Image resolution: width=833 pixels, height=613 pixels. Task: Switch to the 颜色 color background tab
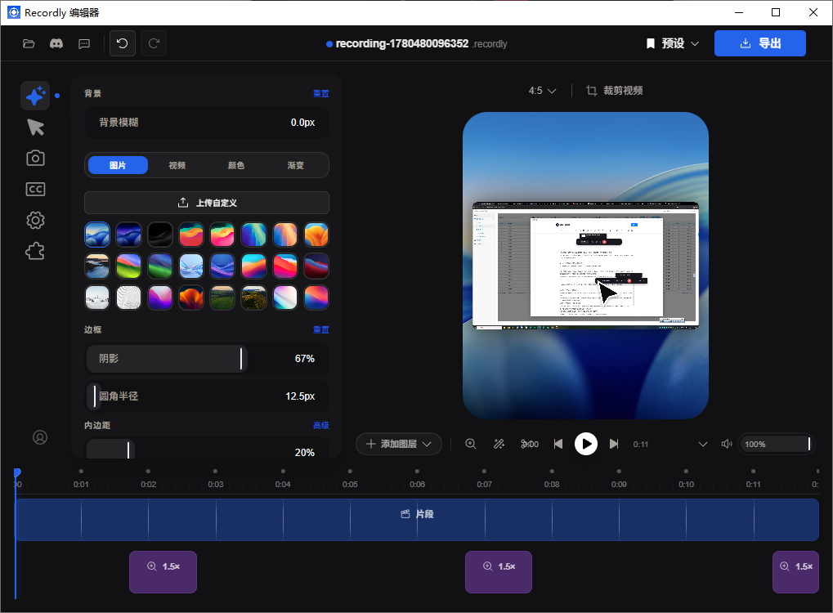236,165
